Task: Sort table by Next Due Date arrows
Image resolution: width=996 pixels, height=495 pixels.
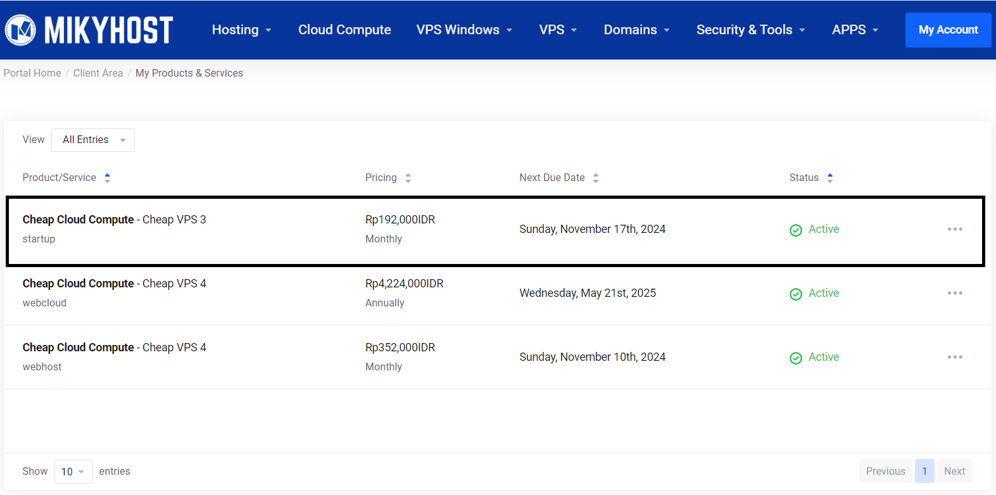Action: click(595, 178)
